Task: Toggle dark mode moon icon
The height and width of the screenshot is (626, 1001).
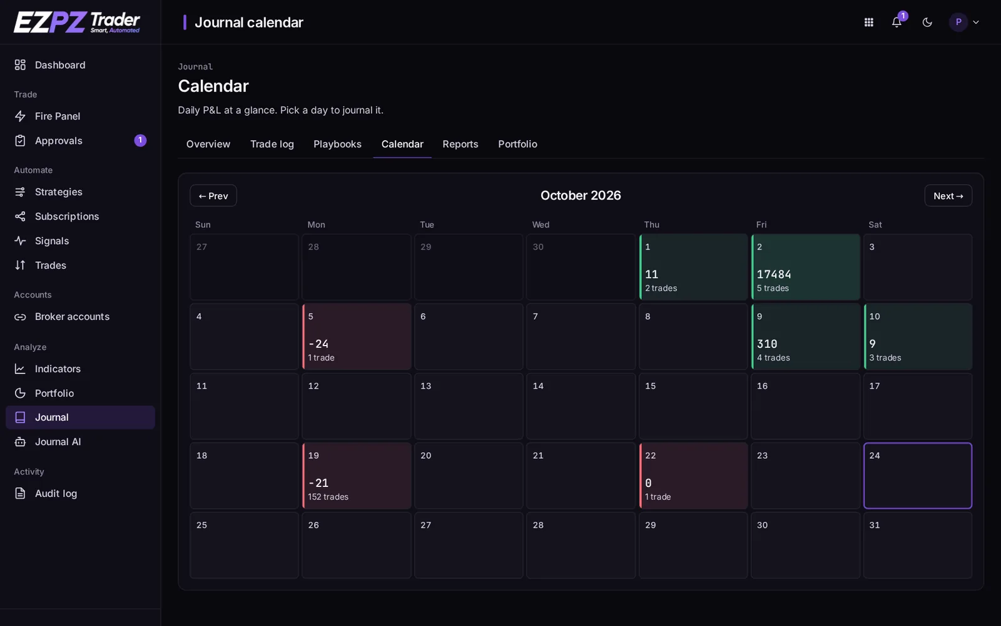Action: 927,22
